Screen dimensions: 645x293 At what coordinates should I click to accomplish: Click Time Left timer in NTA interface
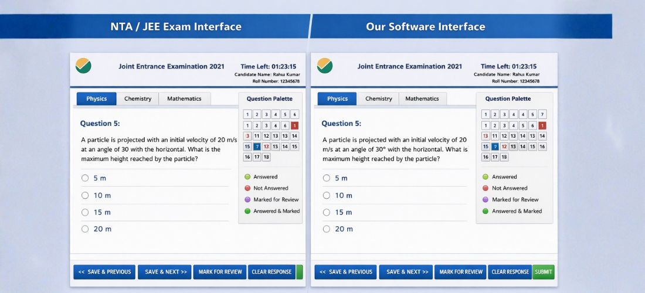[x=268, y=66]
